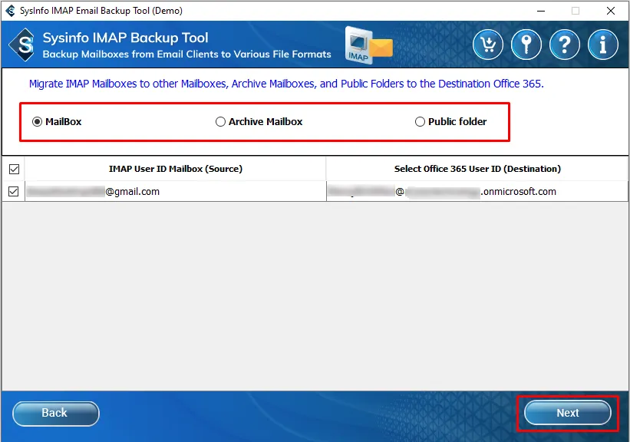Click the app icon in title bar
Viewport: 630px width, 442px height.
pyautogui.click(x=10, y=11)
